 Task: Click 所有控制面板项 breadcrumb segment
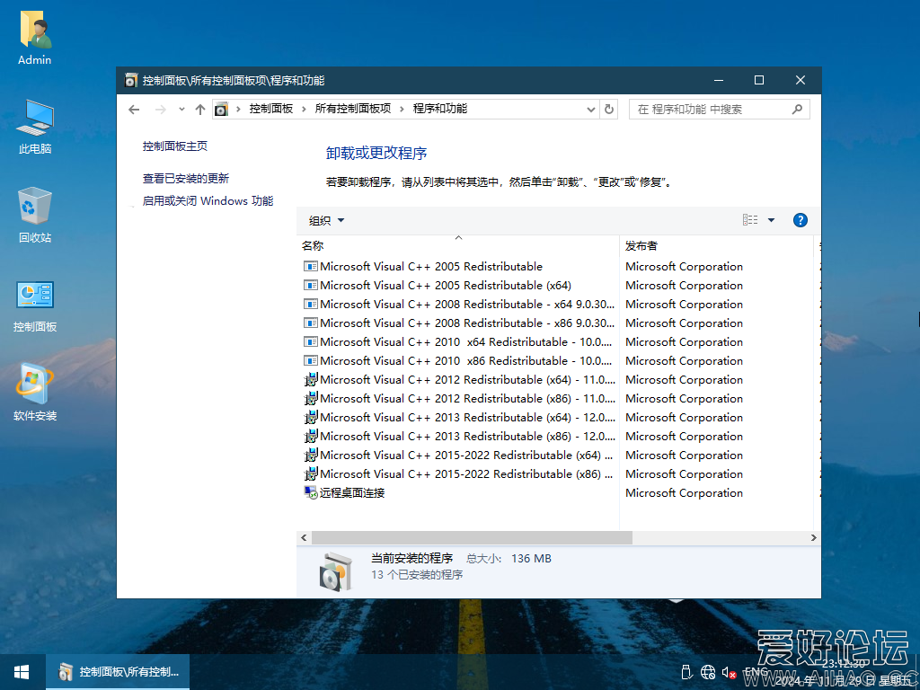pyautogui.click(x=352, y=109)
